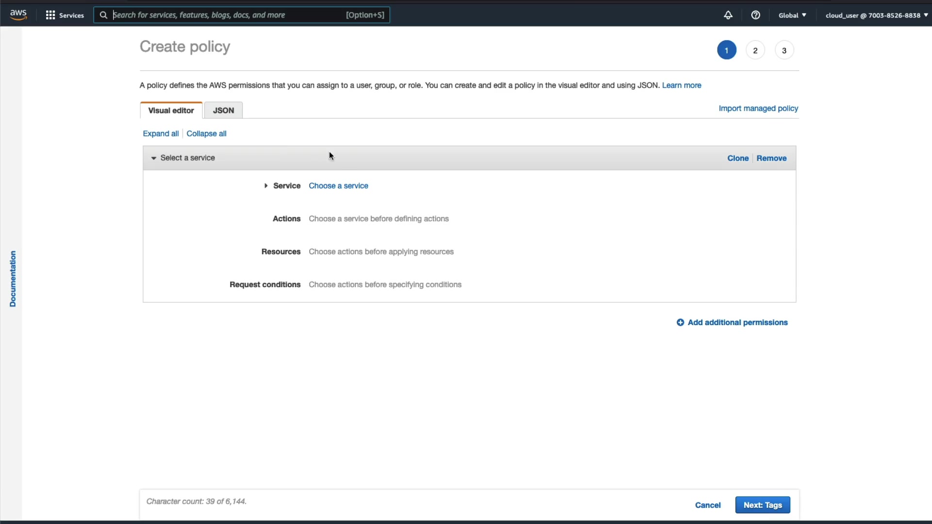Open the cloud_user account dropdown
Screen dimensions: 932x524
tap(876, 15)
